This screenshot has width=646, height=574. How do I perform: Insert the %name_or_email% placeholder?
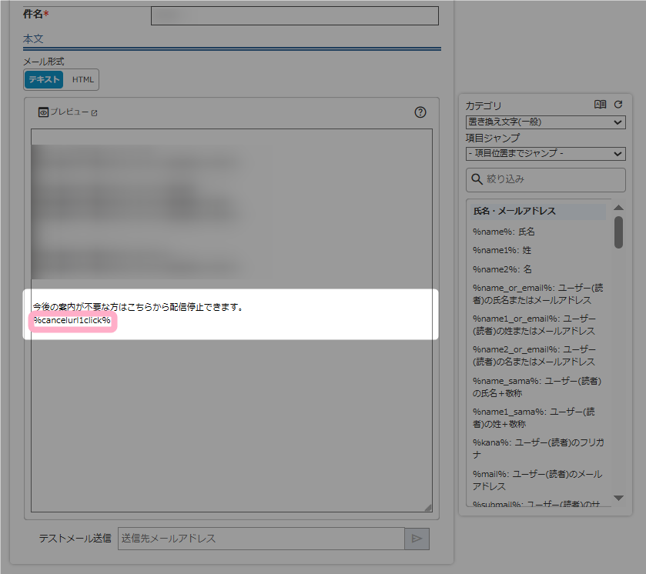[537, 294]
